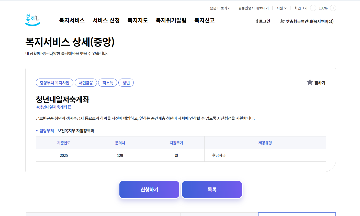Click the 복지서비스 상세(중앙) heading
The height and width of the screenshot is (216, 360).
(x=70, y=42)
